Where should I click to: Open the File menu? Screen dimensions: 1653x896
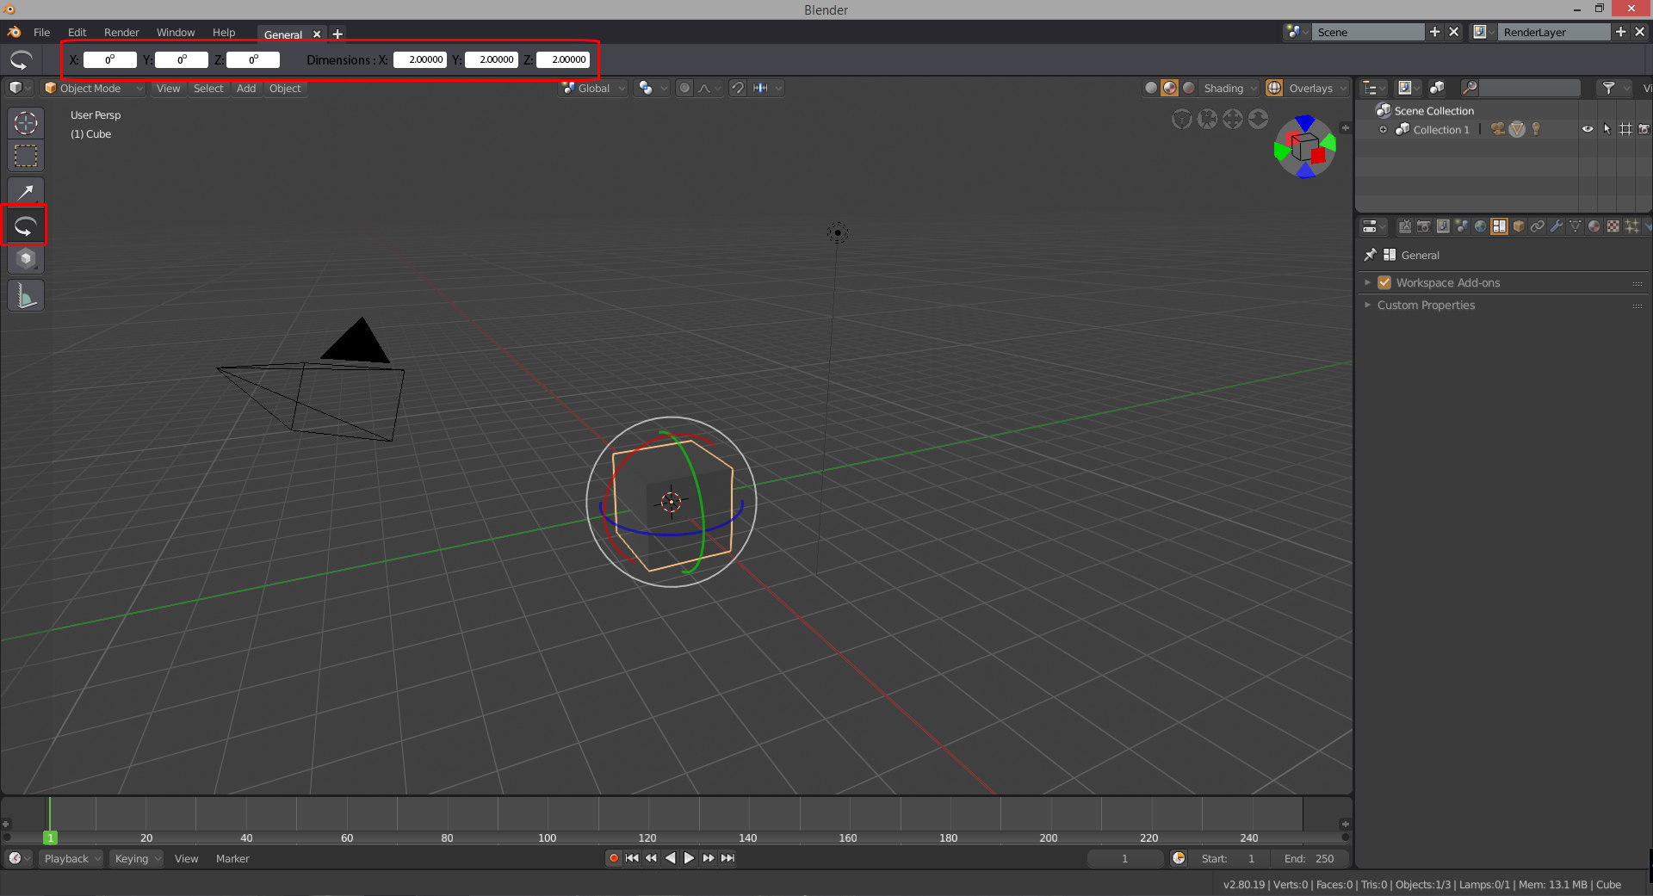click(x=41, y=32)
